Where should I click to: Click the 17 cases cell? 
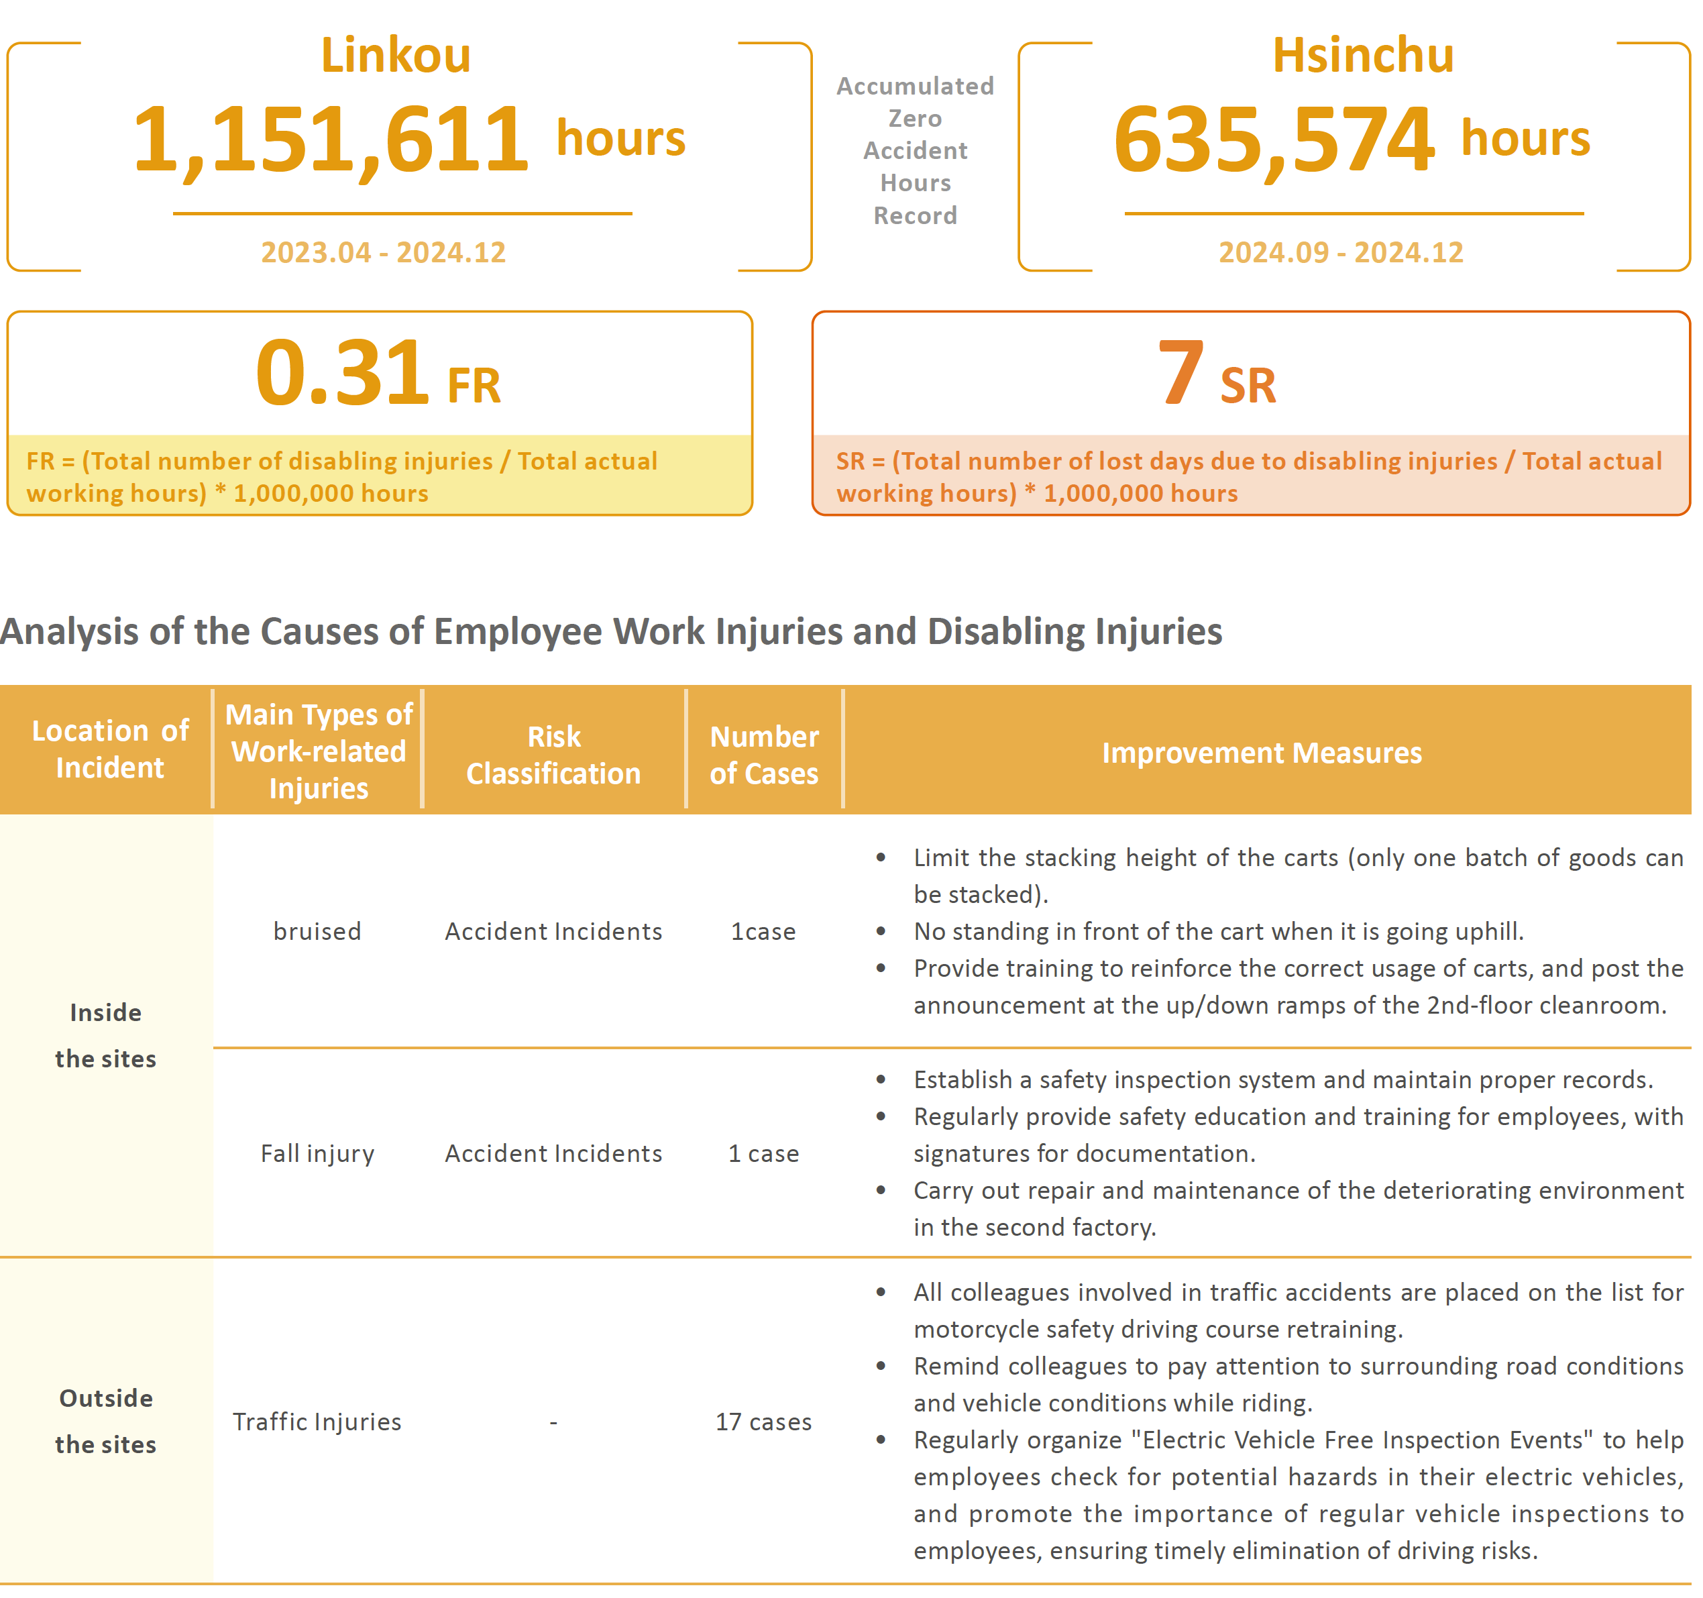[763, 1422]
